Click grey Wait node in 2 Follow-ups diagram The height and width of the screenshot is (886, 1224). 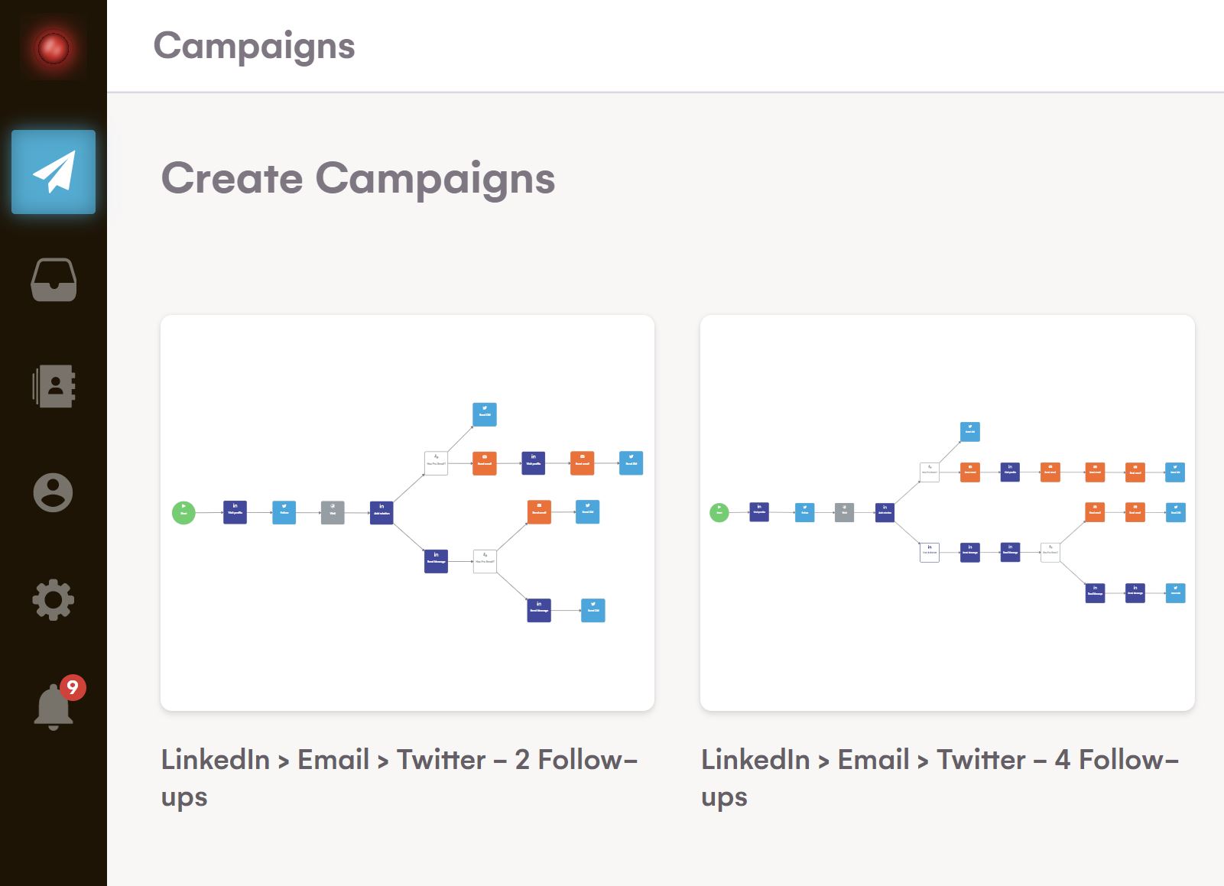tap(333, 512)
